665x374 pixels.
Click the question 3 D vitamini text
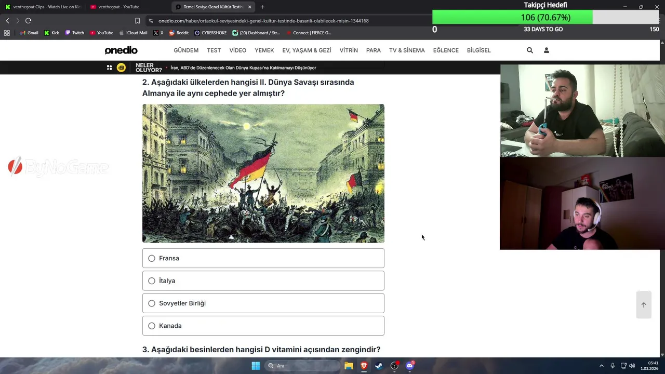click(261, 350)
